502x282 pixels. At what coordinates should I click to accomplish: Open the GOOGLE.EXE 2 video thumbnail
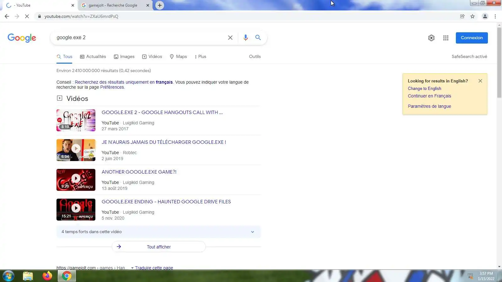76,120
